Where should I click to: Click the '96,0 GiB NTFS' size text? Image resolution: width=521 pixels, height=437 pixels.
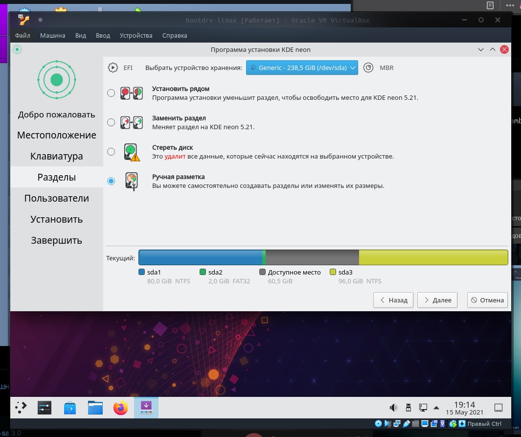coord(360,281)
